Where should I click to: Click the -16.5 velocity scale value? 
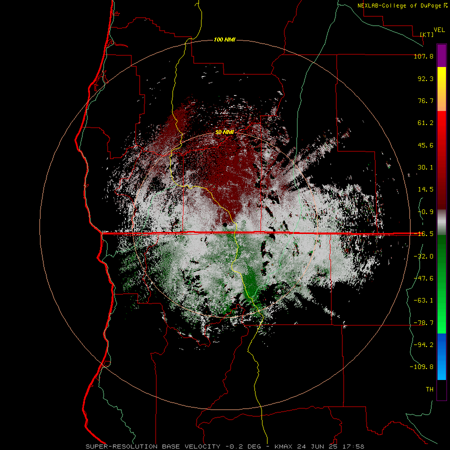423,234
